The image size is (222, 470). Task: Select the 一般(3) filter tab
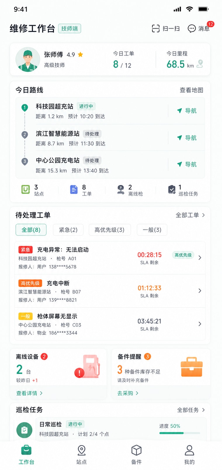[x=152, y=230]
